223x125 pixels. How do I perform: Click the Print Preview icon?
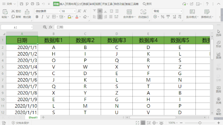(x=38, y=4)
